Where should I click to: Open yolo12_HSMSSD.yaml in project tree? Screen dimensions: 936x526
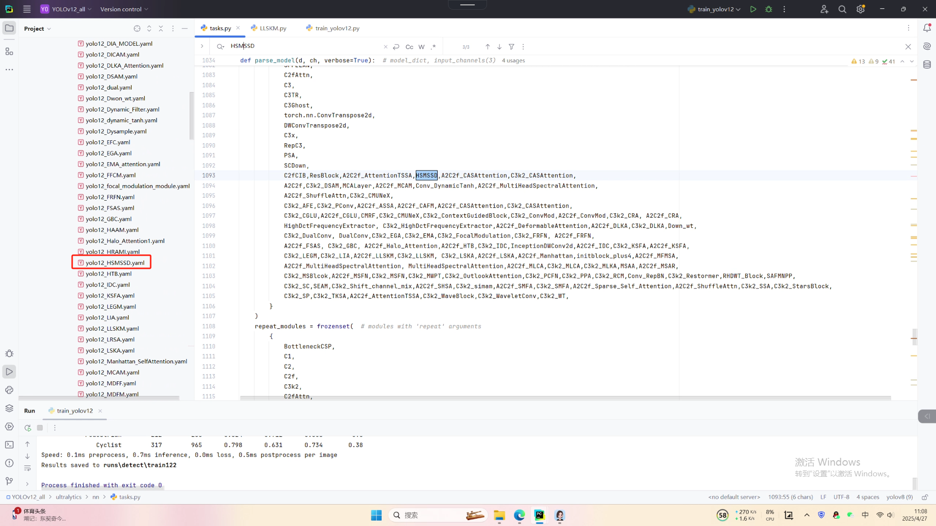115,263
